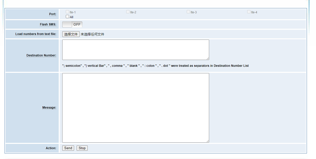
Task: Click the no file selected text
Action: (92, 34)
